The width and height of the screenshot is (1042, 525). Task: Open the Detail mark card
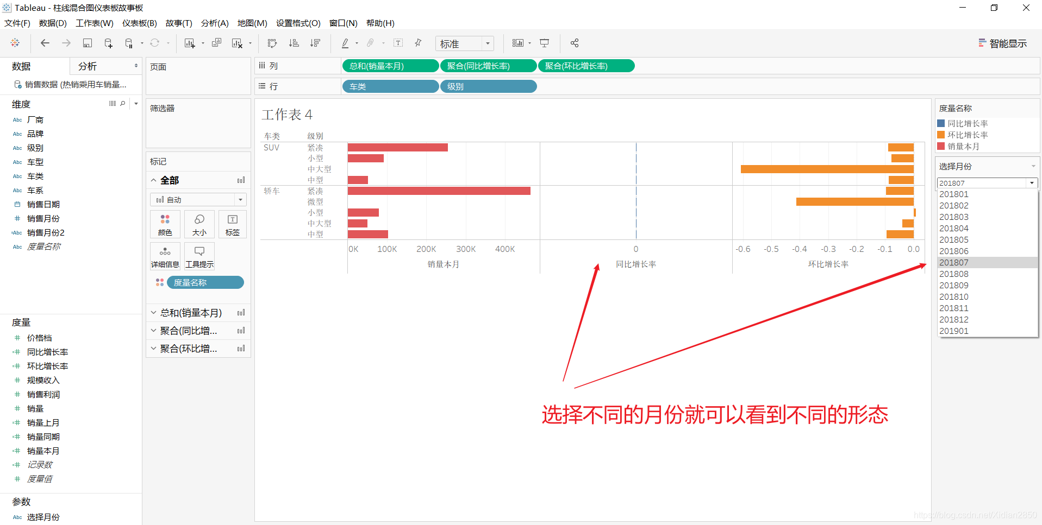click(x=165, y=256)
